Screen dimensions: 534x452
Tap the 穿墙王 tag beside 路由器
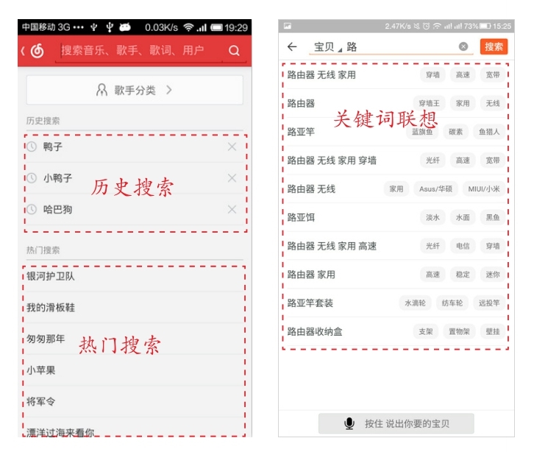[429, 104]
